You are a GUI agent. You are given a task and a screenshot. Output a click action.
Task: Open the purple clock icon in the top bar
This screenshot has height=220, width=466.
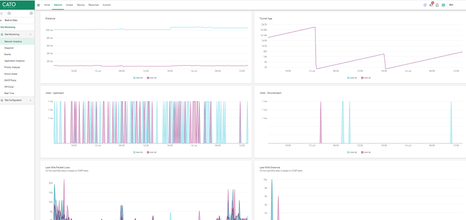tap(425, 5)
